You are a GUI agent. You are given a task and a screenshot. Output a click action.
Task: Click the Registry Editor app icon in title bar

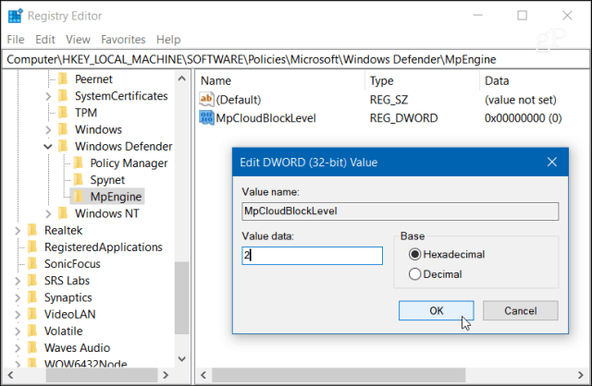point(15,16)
